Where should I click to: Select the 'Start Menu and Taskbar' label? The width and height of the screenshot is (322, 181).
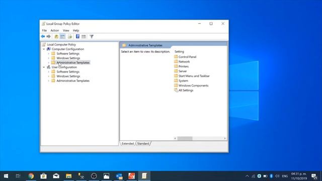(x=194, y=76)
